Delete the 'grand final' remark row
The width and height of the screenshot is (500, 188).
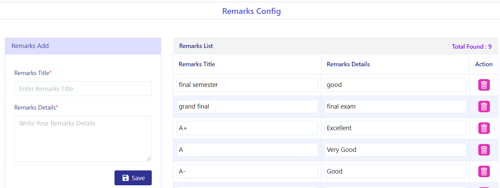pos(484,107)
